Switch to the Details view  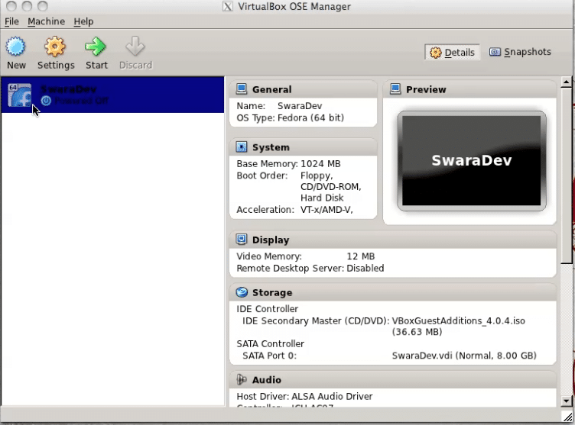pos(452,53)
